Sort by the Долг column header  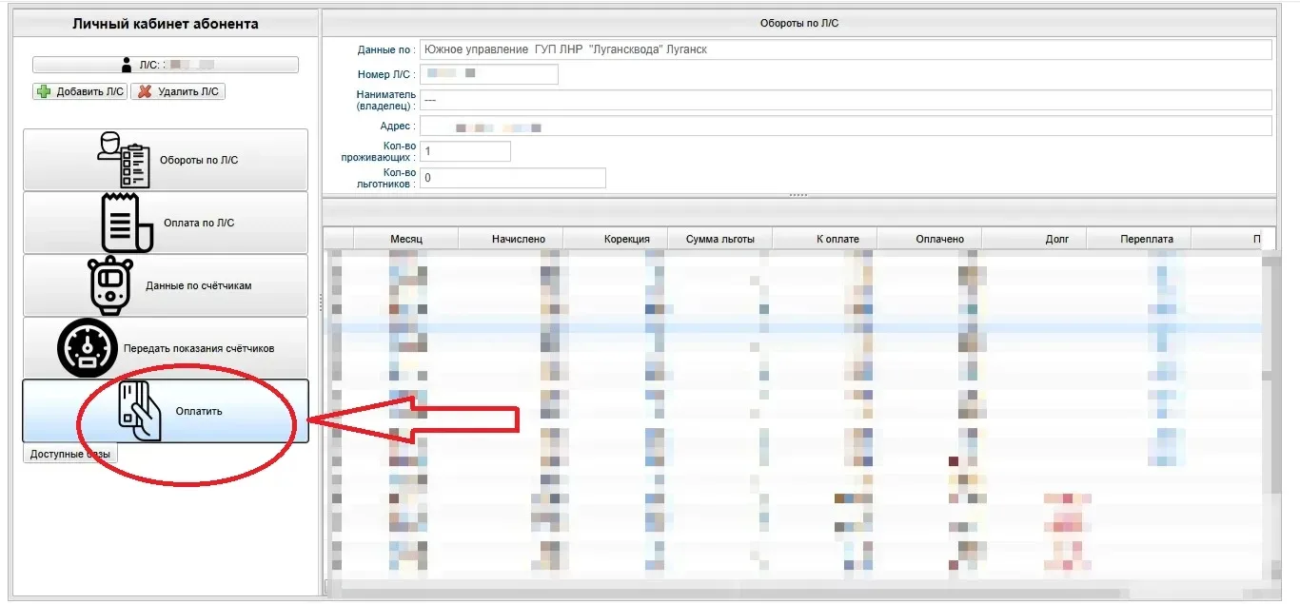(1034, 239)
